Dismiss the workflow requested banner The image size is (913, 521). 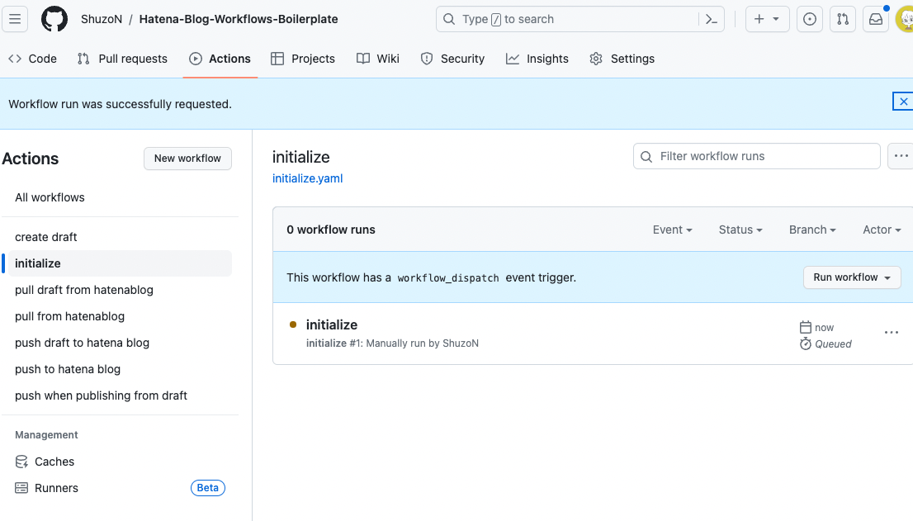(x=903, y=102)
